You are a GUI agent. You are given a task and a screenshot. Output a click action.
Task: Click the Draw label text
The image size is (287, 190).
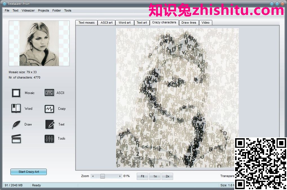click(28, 124)
